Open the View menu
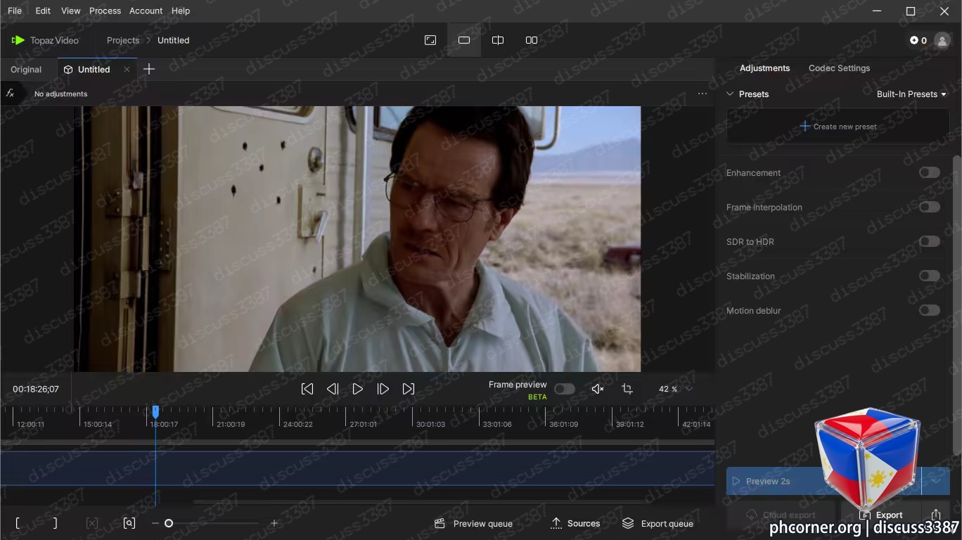 (71, 11)
